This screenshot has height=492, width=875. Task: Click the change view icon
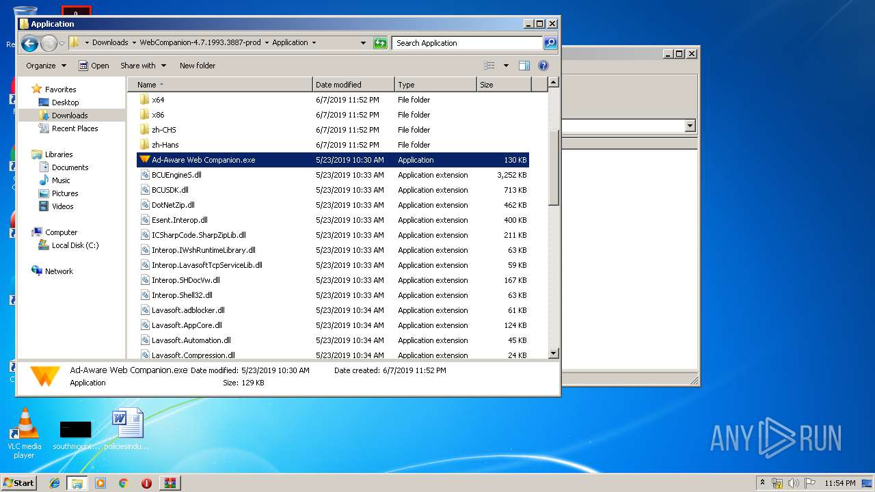[x=489, y=66]
